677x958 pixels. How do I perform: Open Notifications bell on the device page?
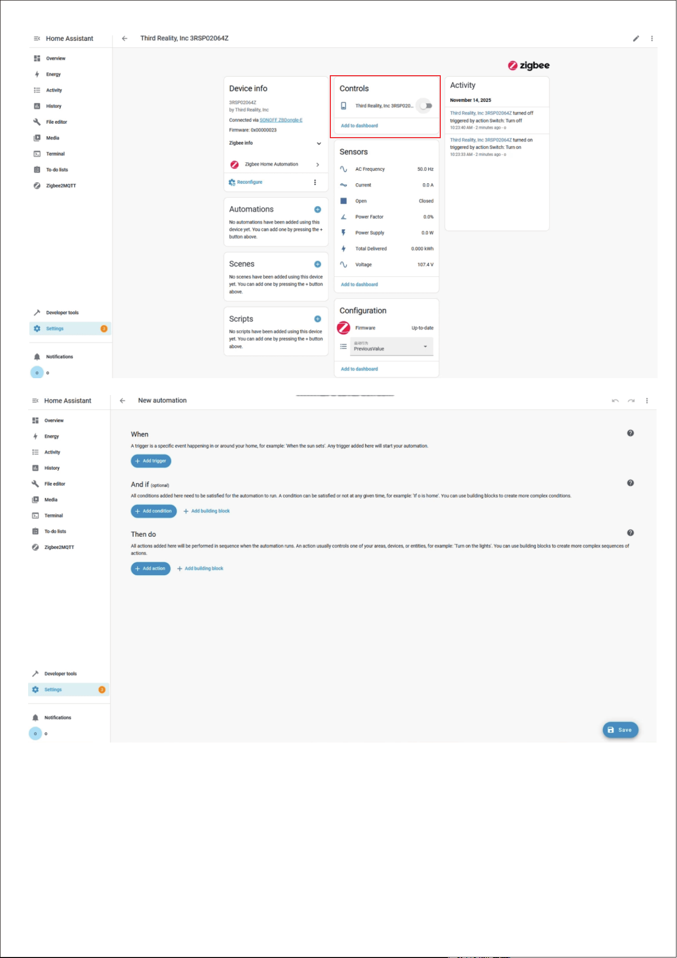coord(37,357)
